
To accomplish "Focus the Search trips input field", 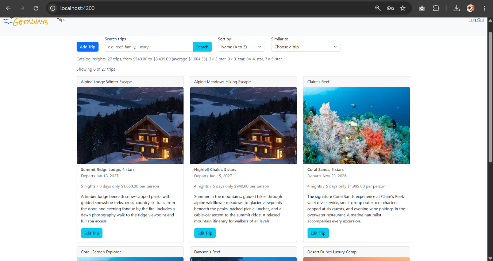I will tap(149, 47).
